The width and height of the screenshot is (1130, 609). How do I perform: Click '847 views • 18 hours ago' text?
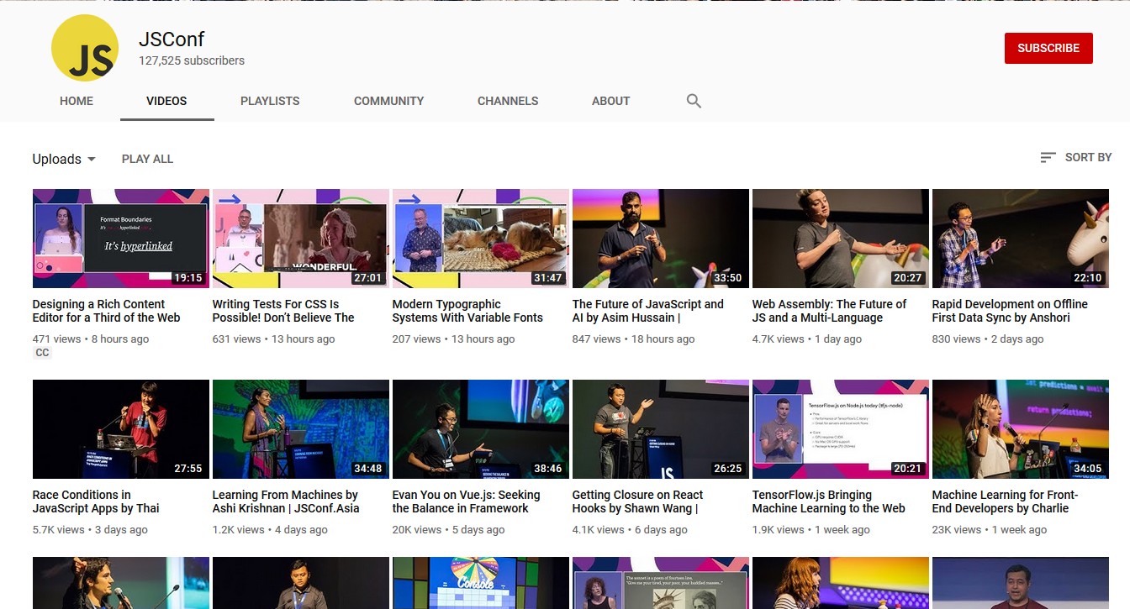pos(634,339)
